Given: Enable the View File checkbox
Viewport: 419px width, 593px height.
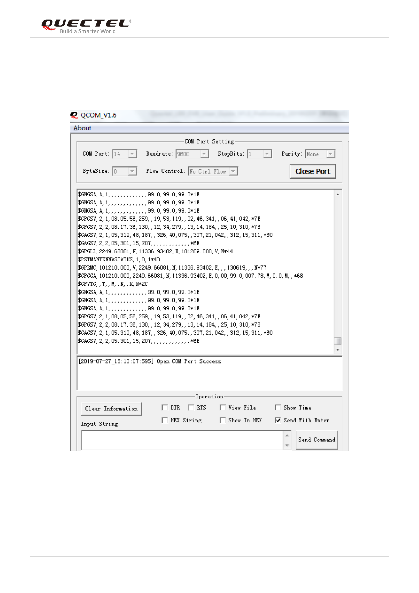Looking at the screenshot, I should point(222,408).
